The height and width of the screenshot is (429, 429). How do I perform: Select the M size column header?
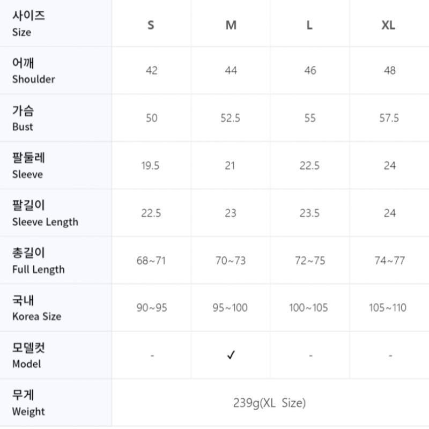tap(231, 25)
